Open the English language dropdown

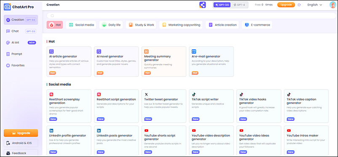315,5
